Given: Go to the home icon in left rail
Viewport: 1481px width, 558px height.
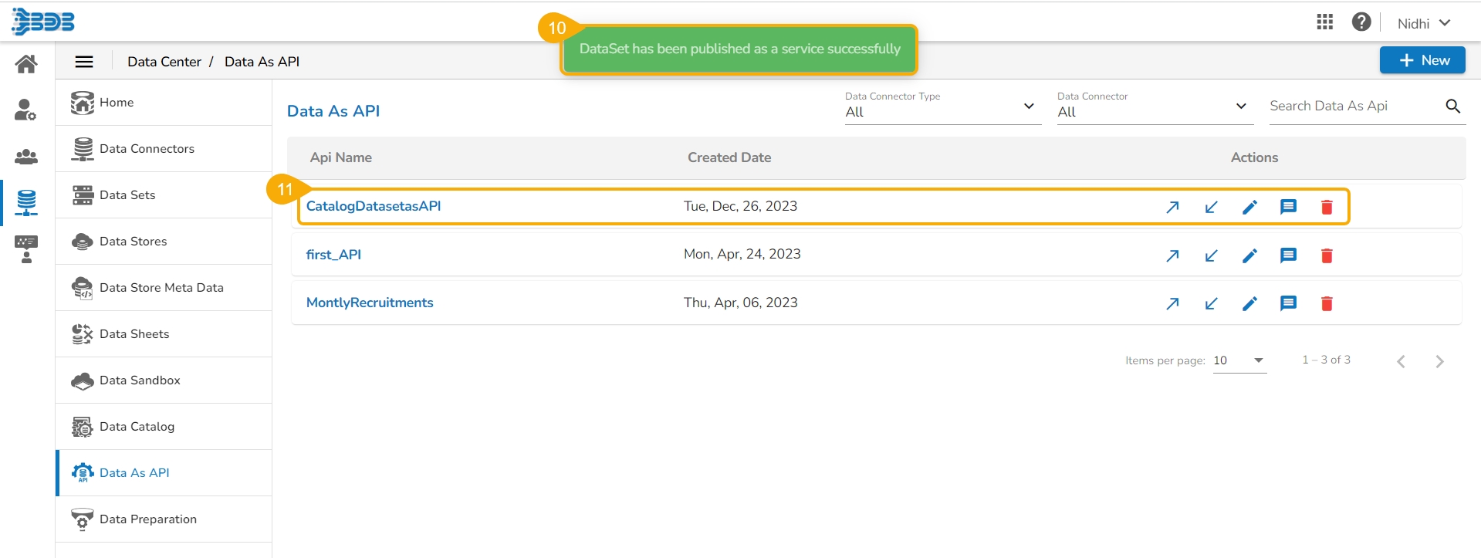Looking at the screenshot, I should coord(26,64).
